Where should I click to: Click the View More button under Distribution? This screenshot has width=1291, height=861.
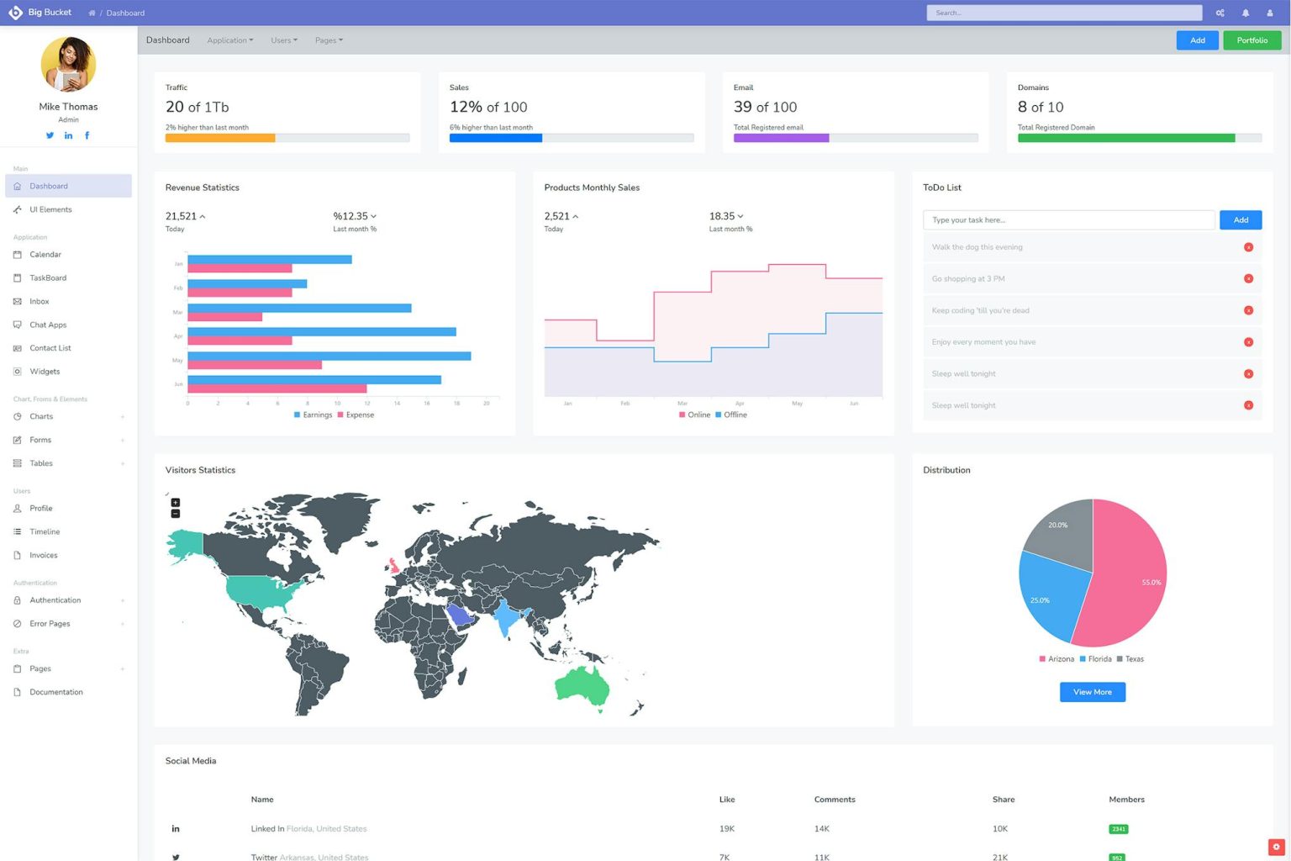[x=1091, y=691]
